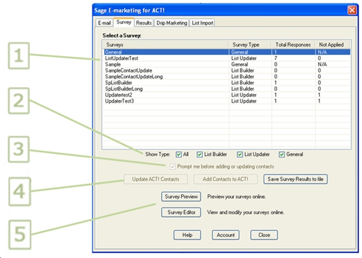The image size is (362, 258).
Task: Select the General survey row
Action: tap(227, 52)
